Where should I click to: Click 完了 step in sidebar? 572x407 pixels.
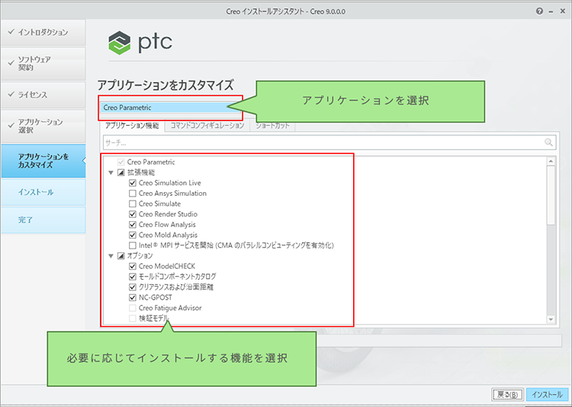pos(43,220)
